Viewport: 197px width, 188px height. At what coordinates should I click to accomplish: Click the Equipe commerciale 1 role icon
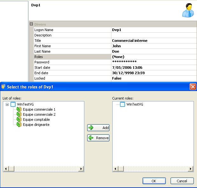pos(19,109)
